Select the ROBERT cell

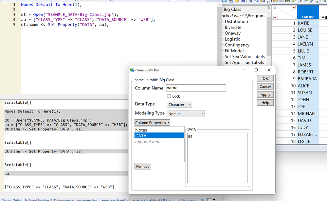pos(308,72)
